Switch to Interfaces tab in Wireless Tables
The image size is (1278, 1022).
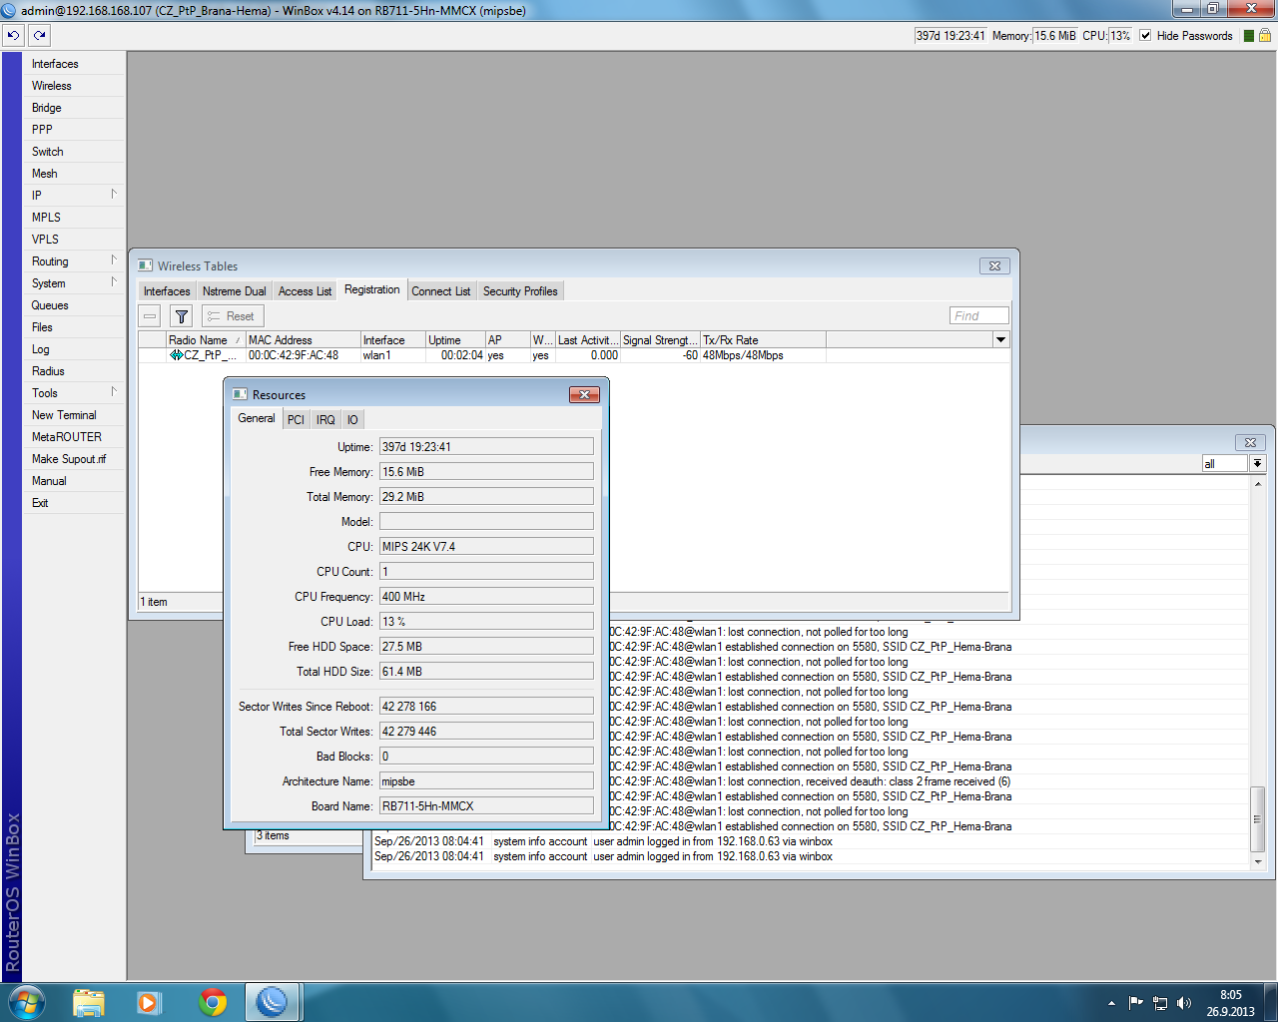pyautogui.click(x=167, y=291)
